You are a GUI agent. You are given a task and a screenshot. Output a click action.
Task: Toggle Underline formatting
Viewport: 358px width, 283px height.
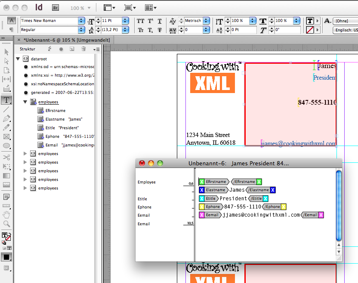coord(160,21)
